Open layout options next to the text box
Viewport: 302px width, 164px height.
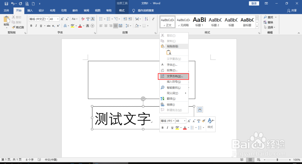(x=200, y=110)
